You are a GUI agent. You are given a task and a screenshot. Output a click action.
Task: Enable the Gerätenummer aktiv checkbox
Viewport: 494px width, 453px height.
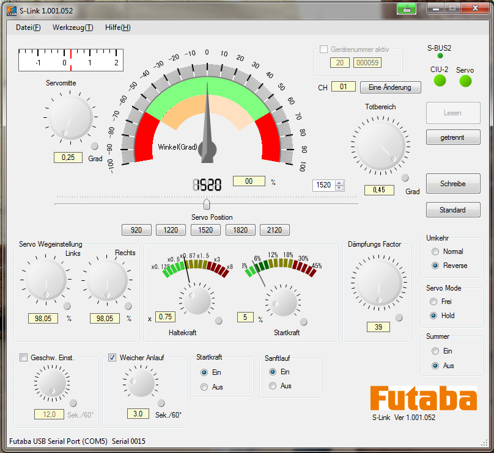pyautogui.click(x=323, y=49)
